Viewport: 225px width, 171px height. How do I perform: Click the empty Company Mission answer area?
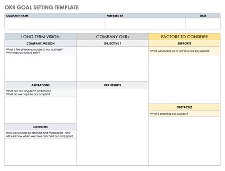pyautogui.click(x=40, y=68)
